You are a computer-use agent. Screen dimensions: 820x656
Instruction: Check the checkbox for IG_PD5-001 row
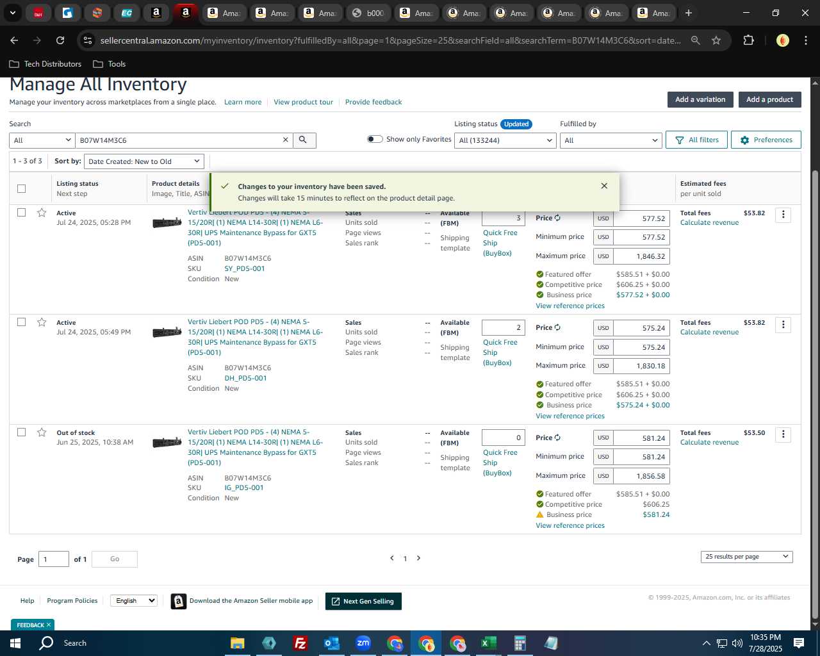pyautogui.click(x=21, y=432)
